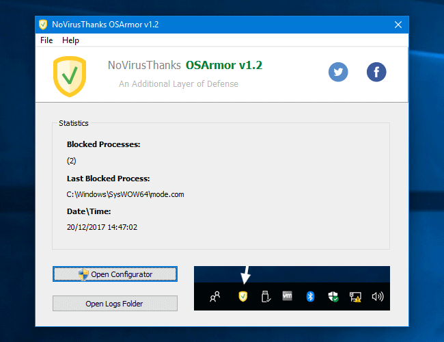Click OSArmor tray shield icon in preview
This screenshot has height=342, width=444.
243,297
